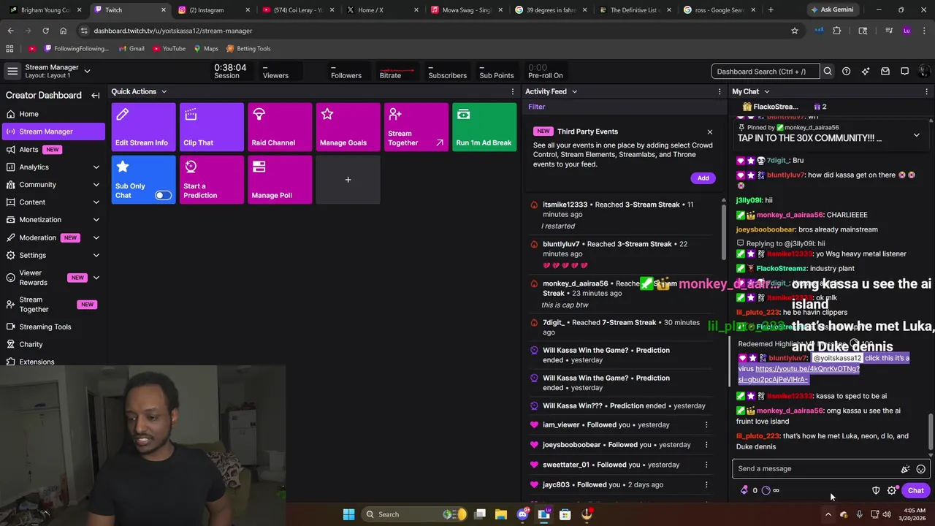Image resolution: width=935 pixels, height=526 pixels.
Task: Collapse the pinned chat message chevron
Action: click(x=916, y=135)
